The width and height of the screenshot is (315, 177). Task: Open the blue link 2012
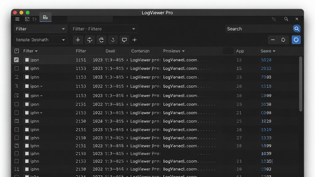tap(266, 69)
